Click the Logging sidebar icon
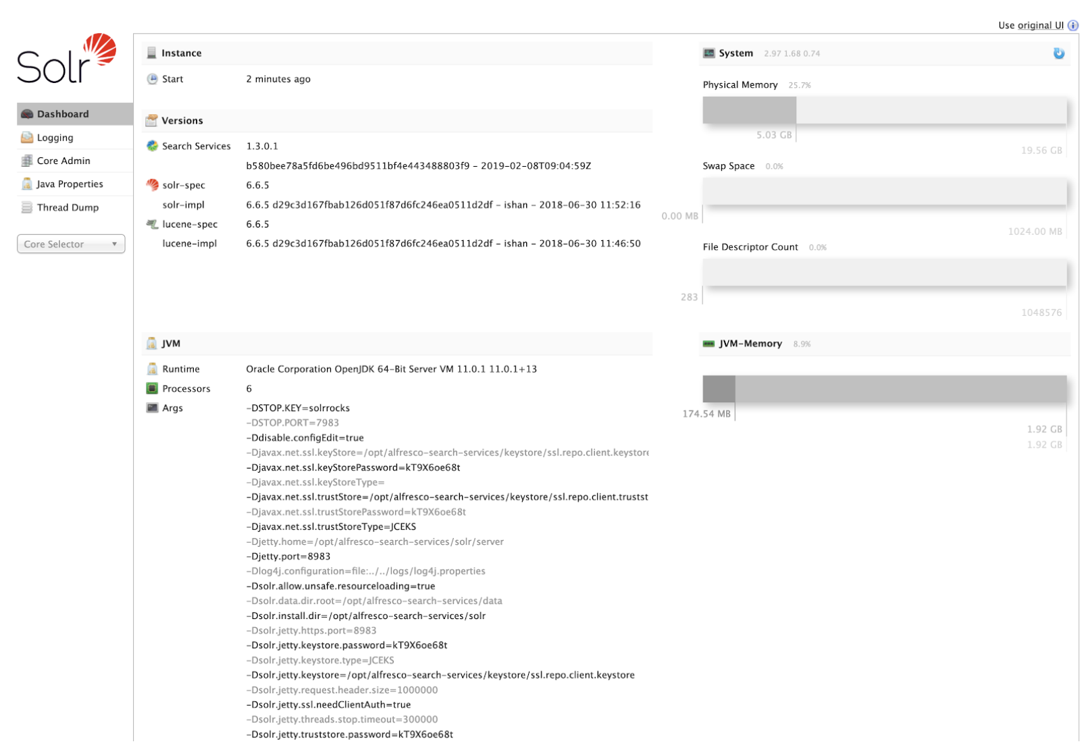Viewport: 1086px width, 748px height. 27,138
